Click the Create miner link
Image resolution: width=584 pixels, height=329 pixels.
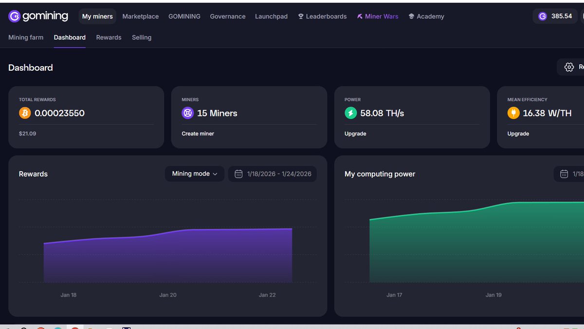tap(198, 134)
